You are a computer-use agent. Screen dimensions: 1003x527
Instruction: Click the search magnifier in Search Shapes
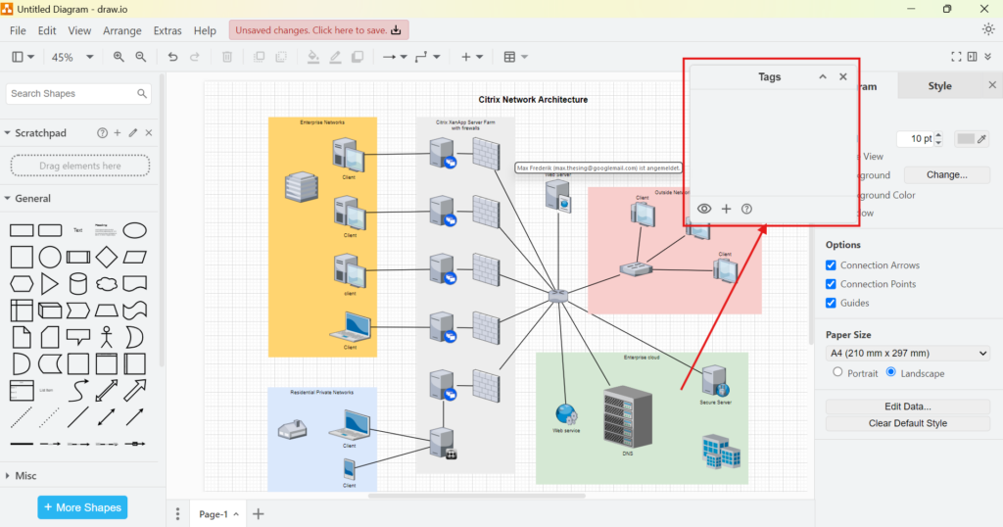[x=142, y=94]
